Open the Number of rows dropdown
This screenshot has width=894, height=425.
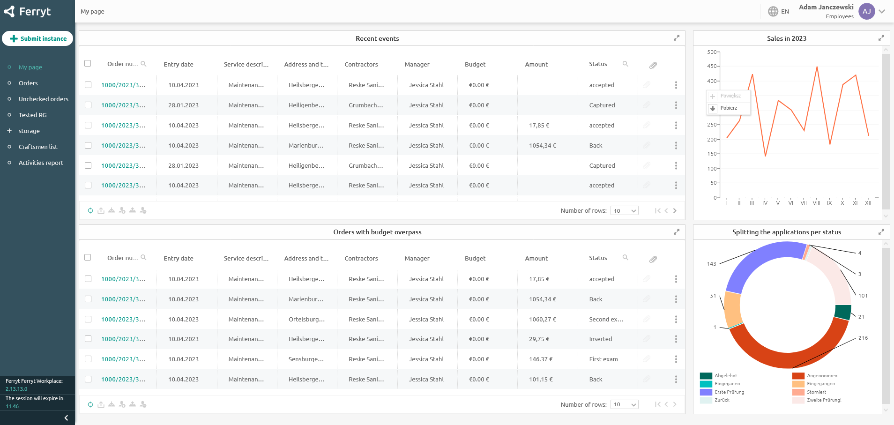click(624, 210)
